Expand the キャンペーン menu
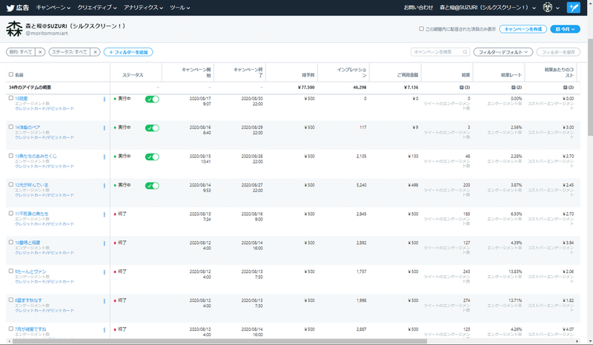Image resolution: width=593 pixels, height=345 pixels. click(x=53, y=7)
